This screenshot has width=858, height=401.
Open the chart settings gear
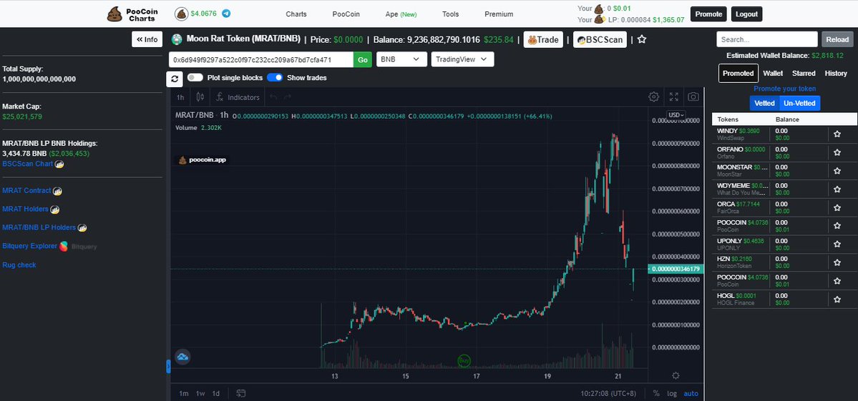(x=653, y=96)
